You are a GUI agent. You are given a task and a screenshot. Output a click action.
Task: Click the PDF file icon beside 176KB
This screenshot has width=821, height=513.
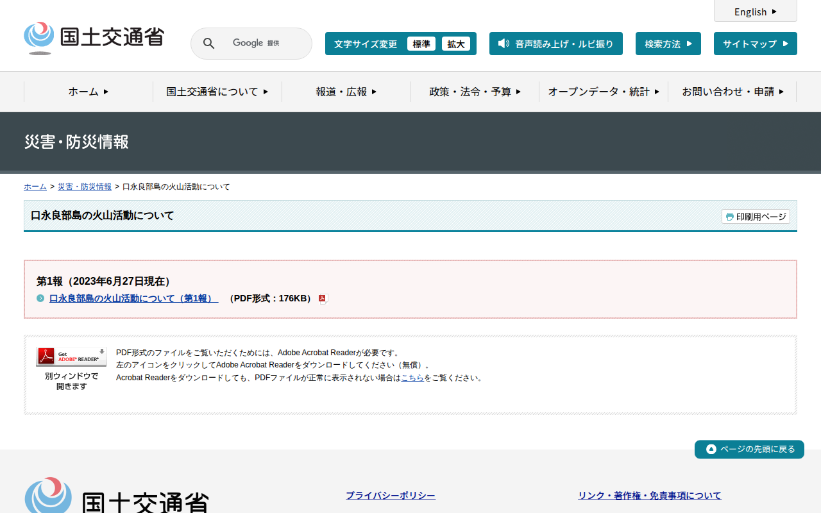[323, 299]
